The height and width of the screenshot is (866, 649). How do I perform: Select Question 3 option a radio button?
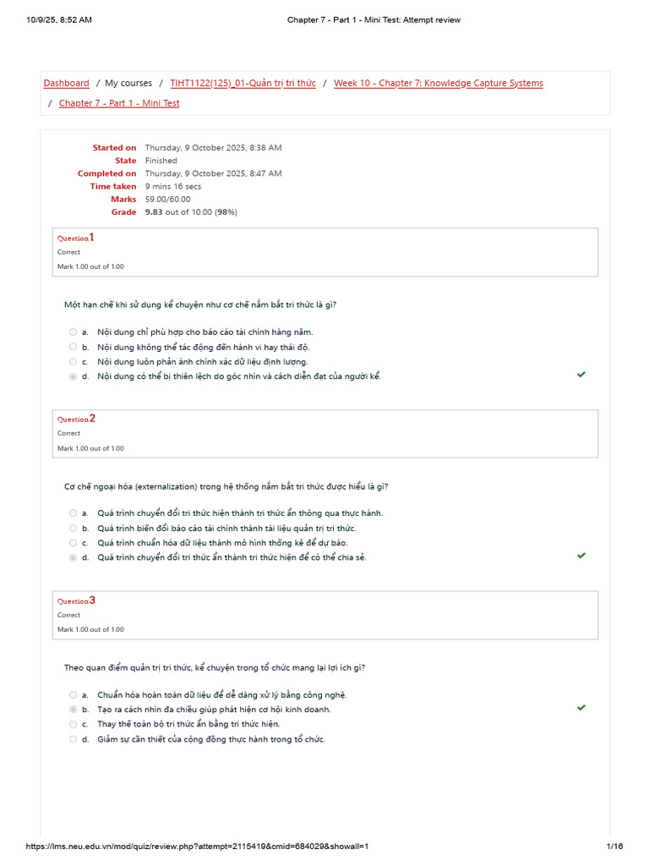pyautogui.click(x=73, y=695)
